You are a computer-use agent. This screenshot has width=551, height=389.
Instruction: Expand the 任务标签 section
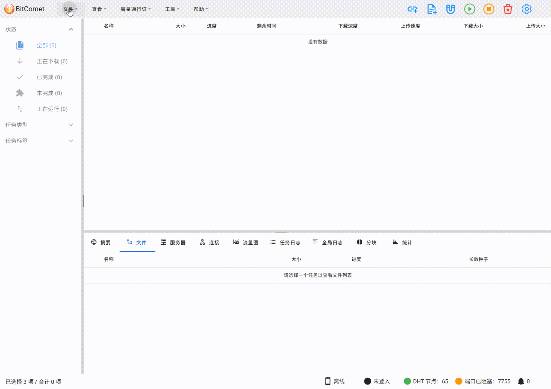(x=71, y=141)
